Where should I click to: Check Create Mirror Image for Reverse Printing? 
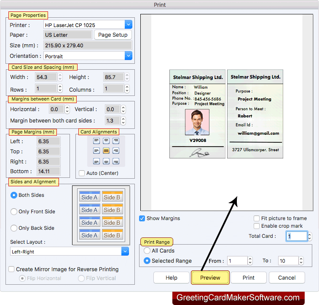click(x=11, y=269)
